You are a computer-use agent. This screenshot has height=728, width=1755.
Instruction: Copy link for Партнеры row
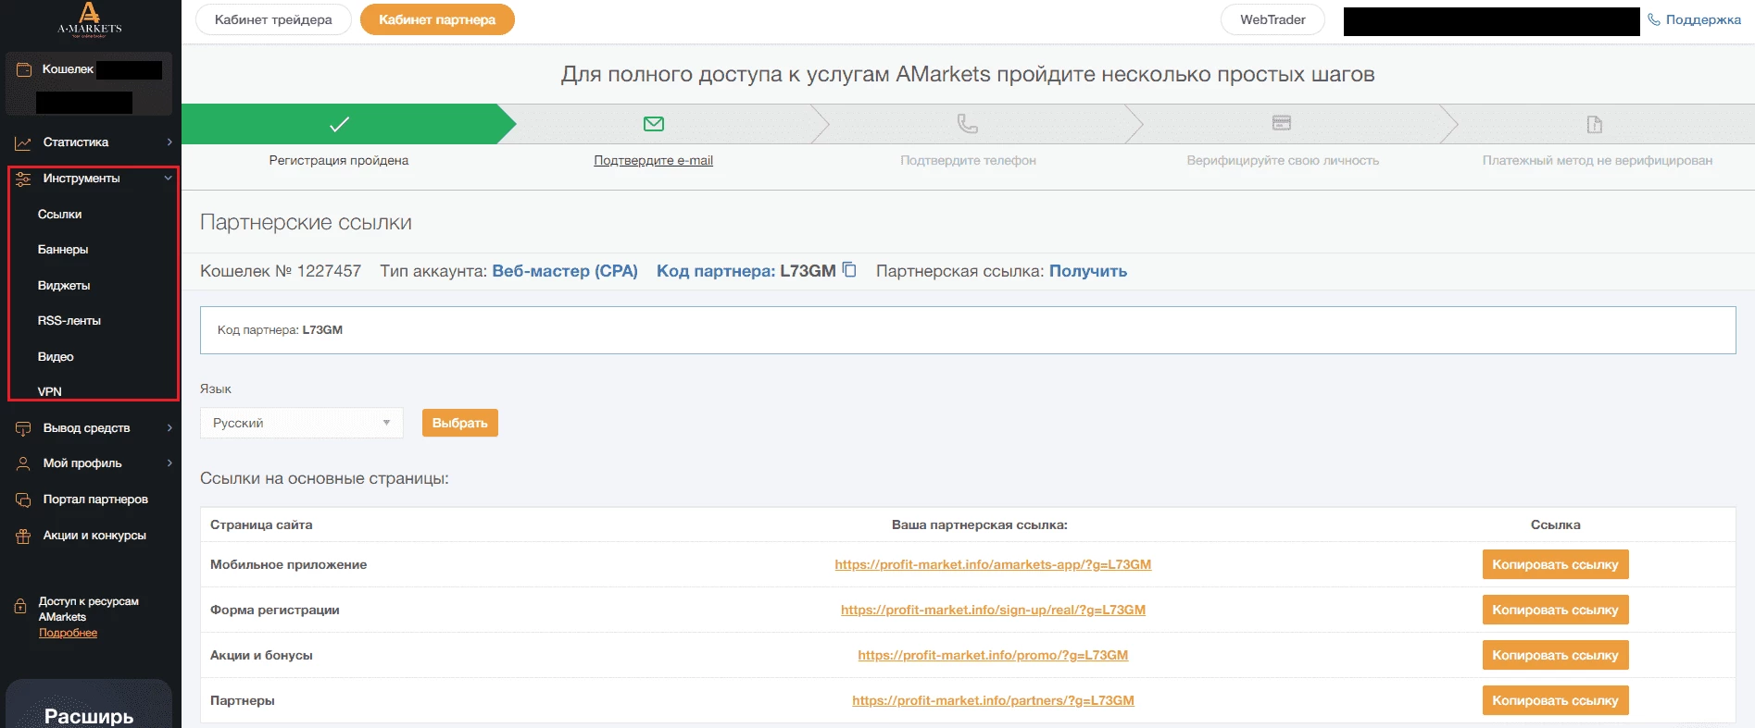click(x=1555, y=700)
